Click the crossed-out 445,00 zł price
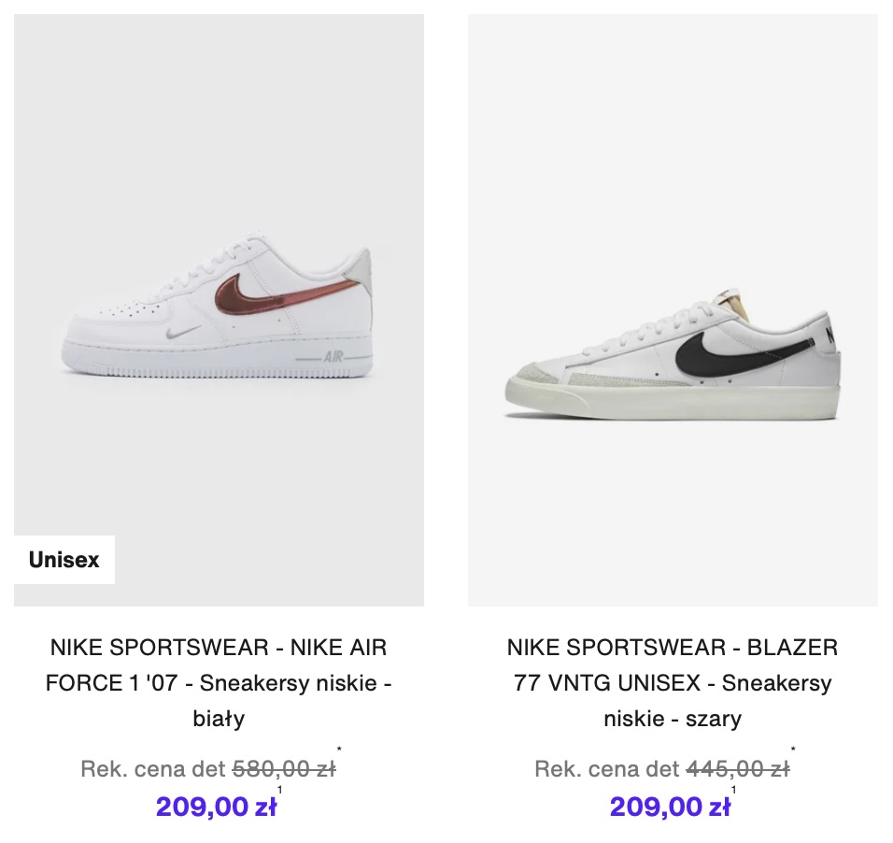The image size is (893, 843). [x=737, y=769]
